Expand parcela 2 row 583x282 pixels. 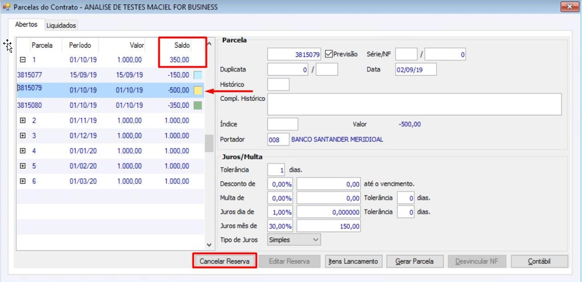pyautogui.click(x=23, y=120)
